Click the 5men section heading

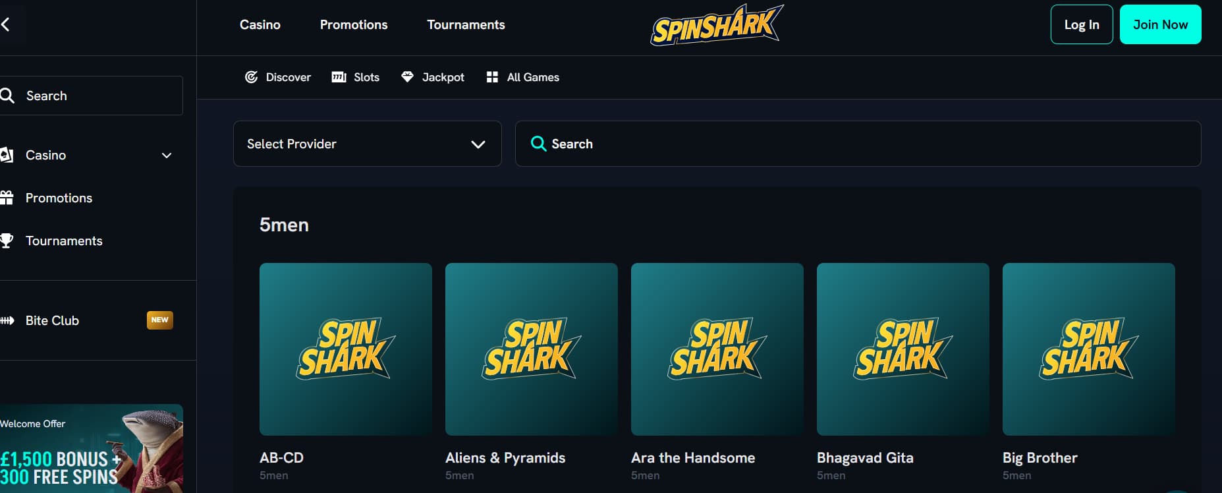click(284, 225)
